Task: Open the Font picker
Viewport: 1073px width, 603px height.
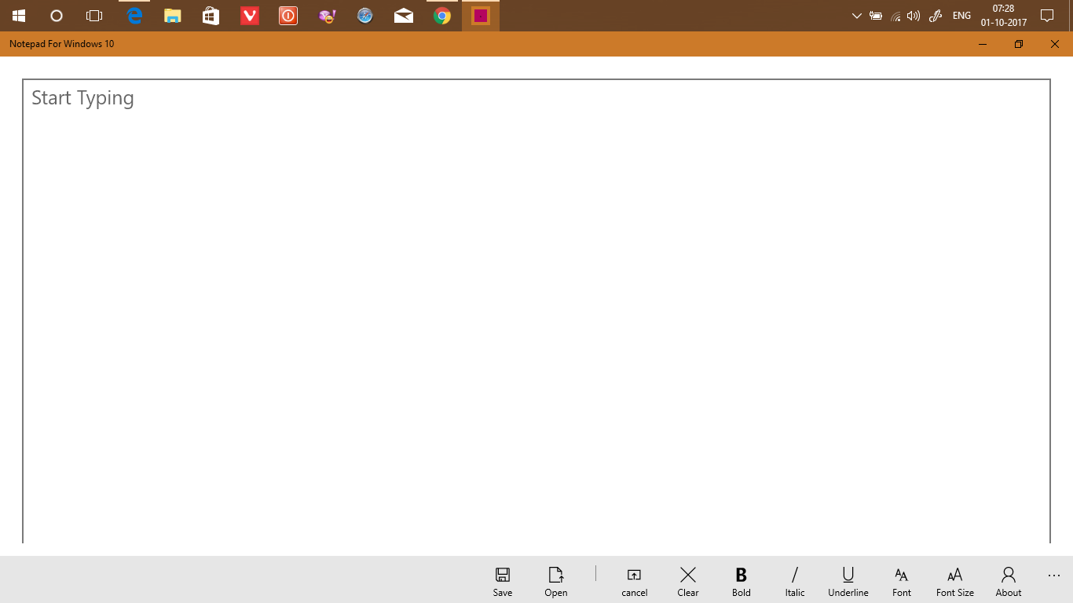Action: coord(901,581)
